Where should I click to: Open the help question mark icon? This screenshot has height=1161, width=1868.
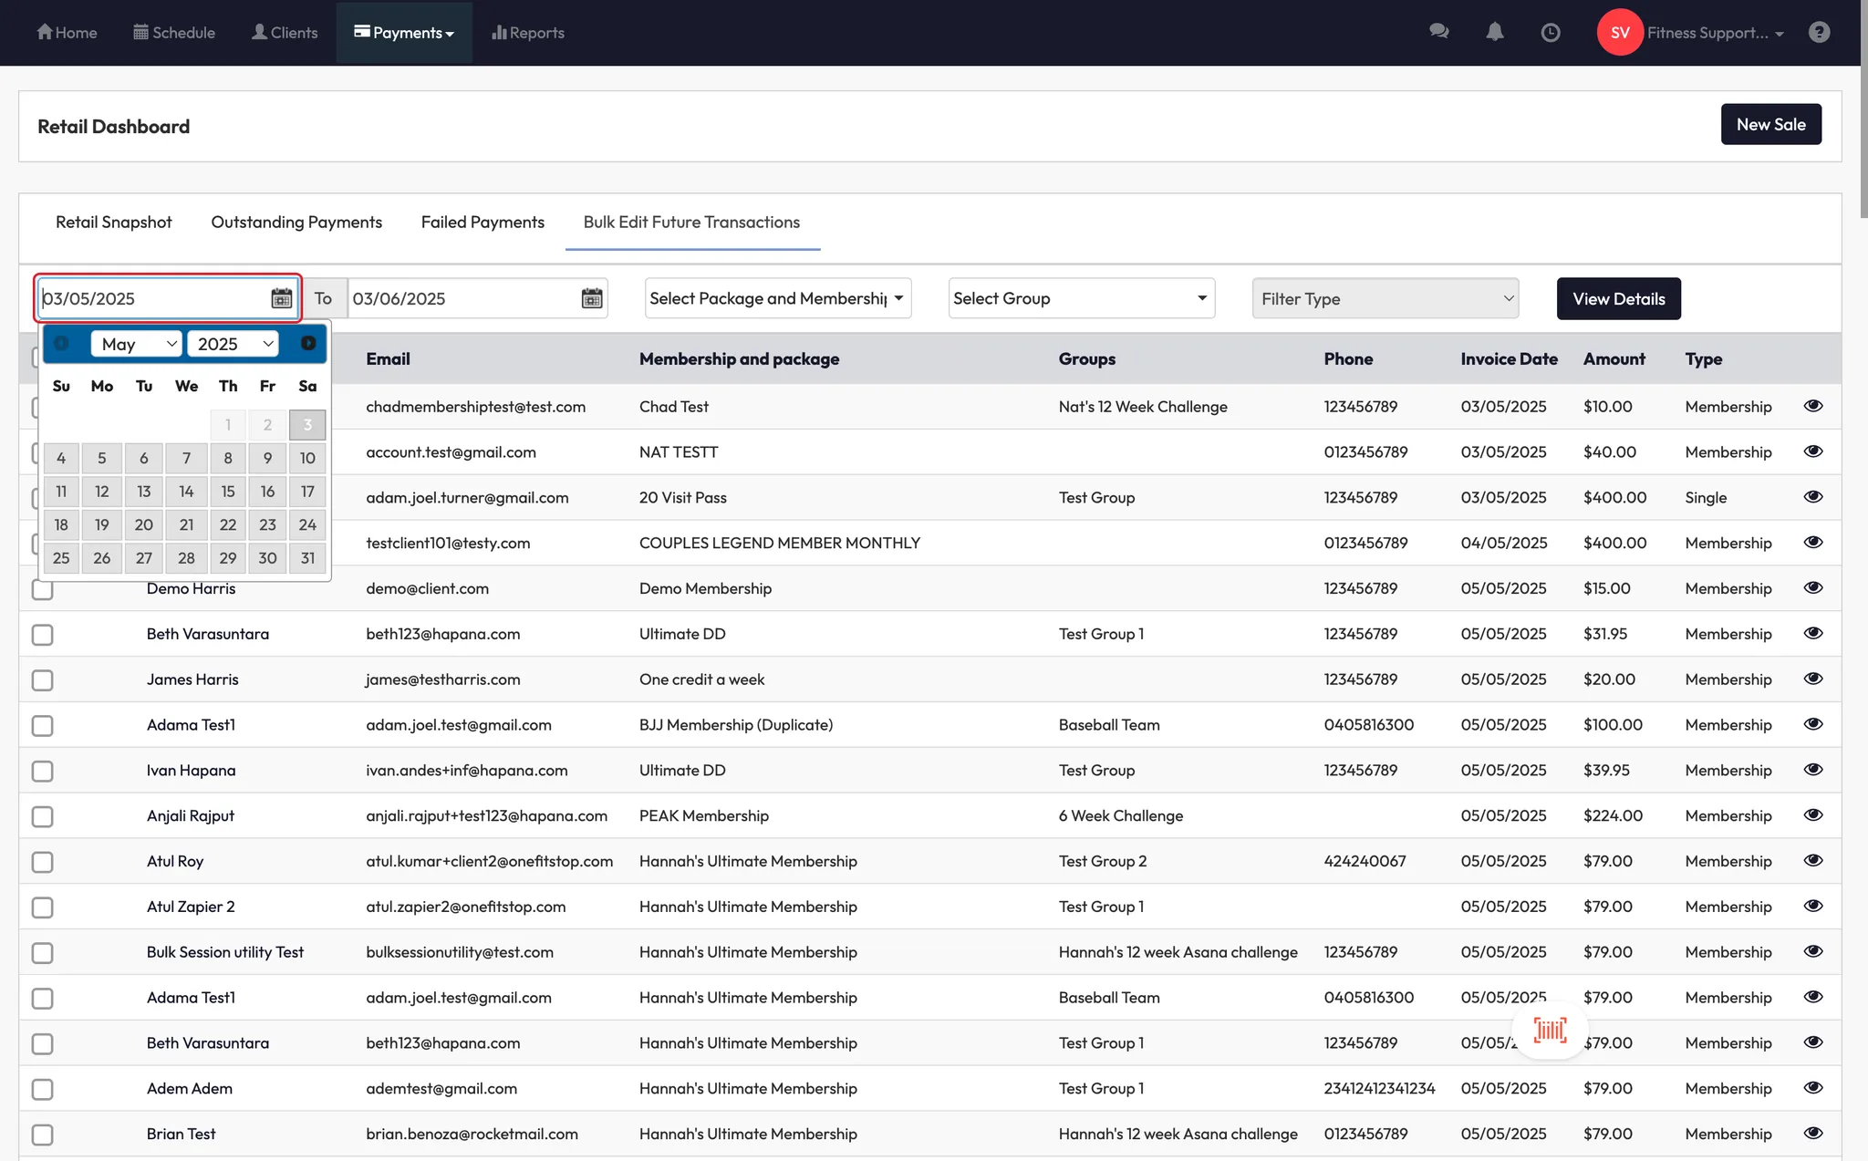(x=1819, y=32)
